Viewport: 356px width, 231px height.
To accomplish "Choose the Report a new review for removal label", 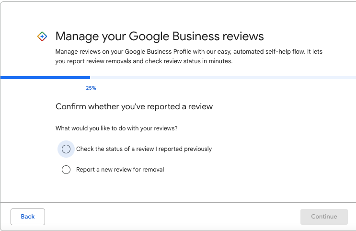I will [x=120, y=170].
